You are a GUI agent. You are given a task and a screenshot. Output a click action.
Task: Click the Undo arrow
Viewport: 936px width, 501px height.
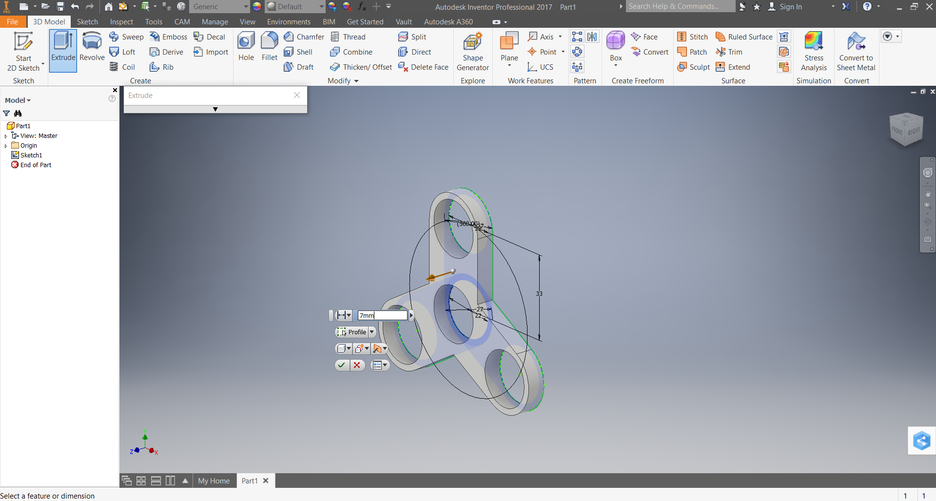coord(75,7)
